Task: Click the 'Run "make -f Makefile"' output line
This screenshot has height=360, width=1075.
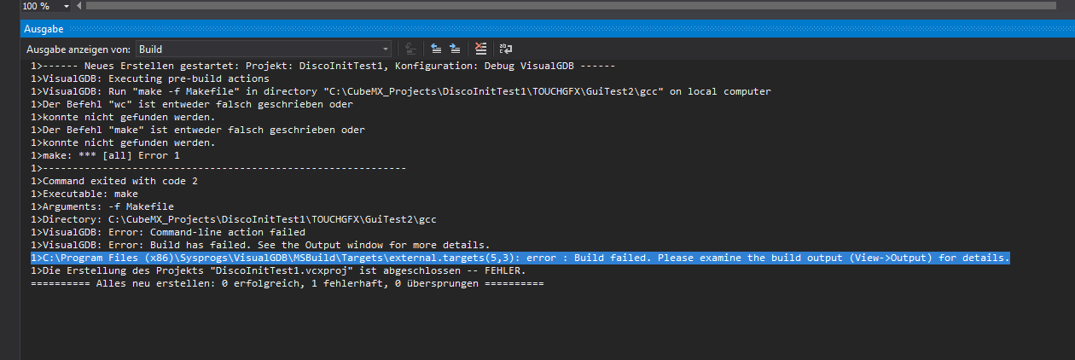Action: click(401, 91)
